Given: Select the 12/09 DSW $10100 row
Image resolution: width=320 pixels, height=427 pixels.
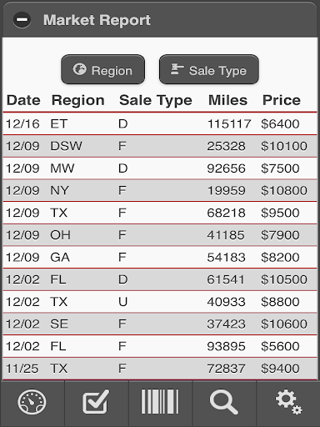Looking at the screenshot, I should (x=160, y=146).
